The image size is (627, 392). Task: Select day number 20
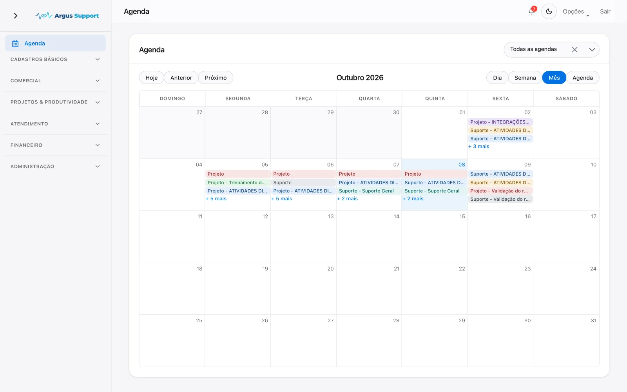330,269
